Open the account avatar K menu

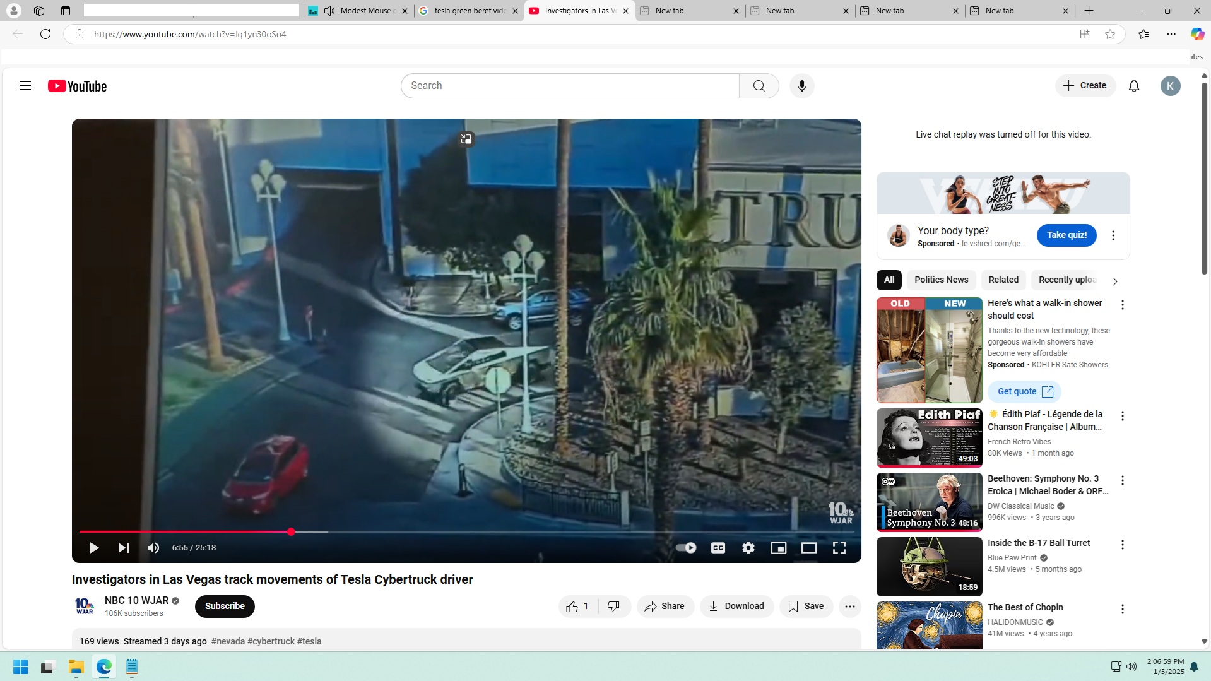click(x=1170, y=86)
